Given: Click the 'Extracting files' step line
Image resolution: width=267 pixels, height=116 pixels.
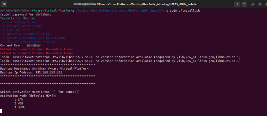Looking at the screenshot, I should 19,22.
